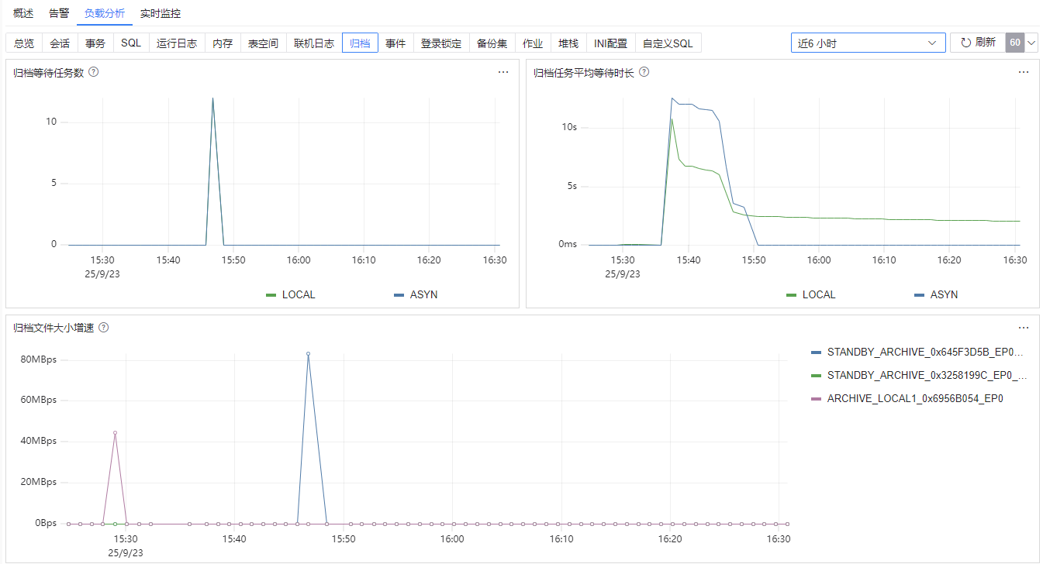Open more options menu of 归档等待任务数 chart

point(503,72)
